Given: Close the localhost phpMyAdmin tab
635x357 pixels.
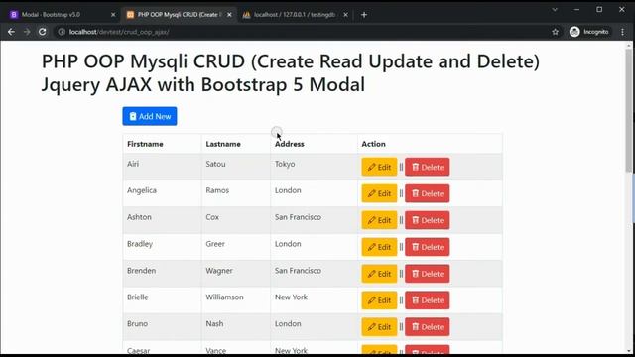Looking at the screenshot, I should click(x=345, y=15).
